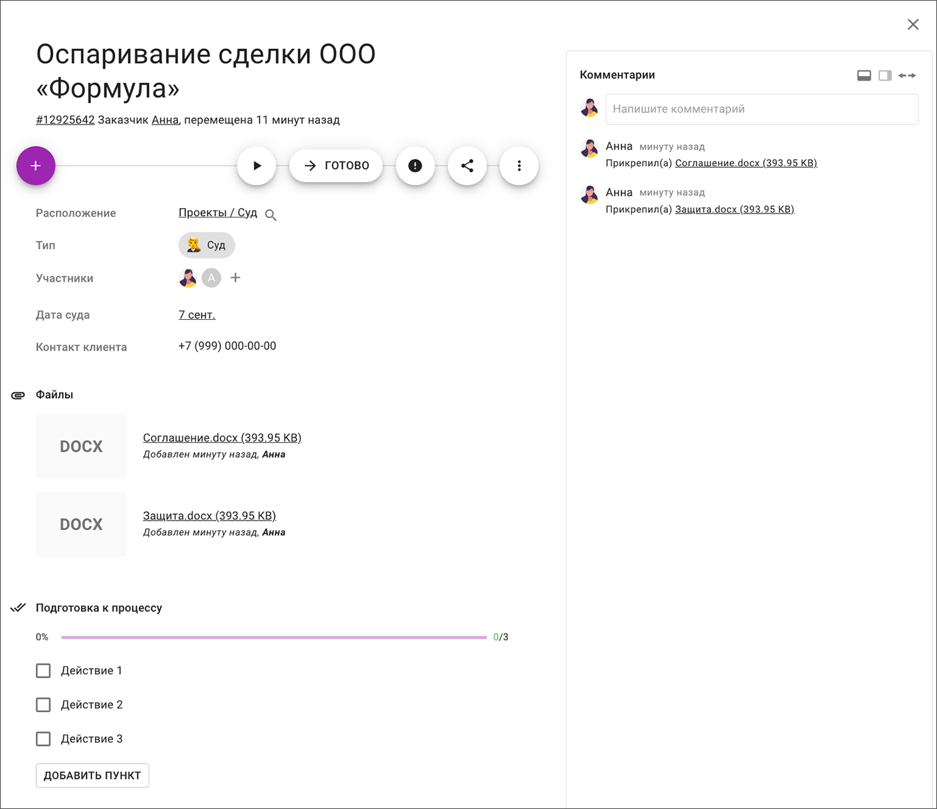The image size is (937, 809).
Task: Click the Анна customer link in subtitle
Action: (165, 120)
